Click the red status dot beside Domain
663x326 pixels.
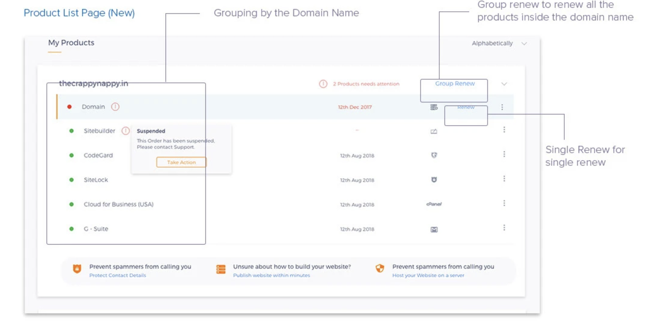(x=69, y=107)
